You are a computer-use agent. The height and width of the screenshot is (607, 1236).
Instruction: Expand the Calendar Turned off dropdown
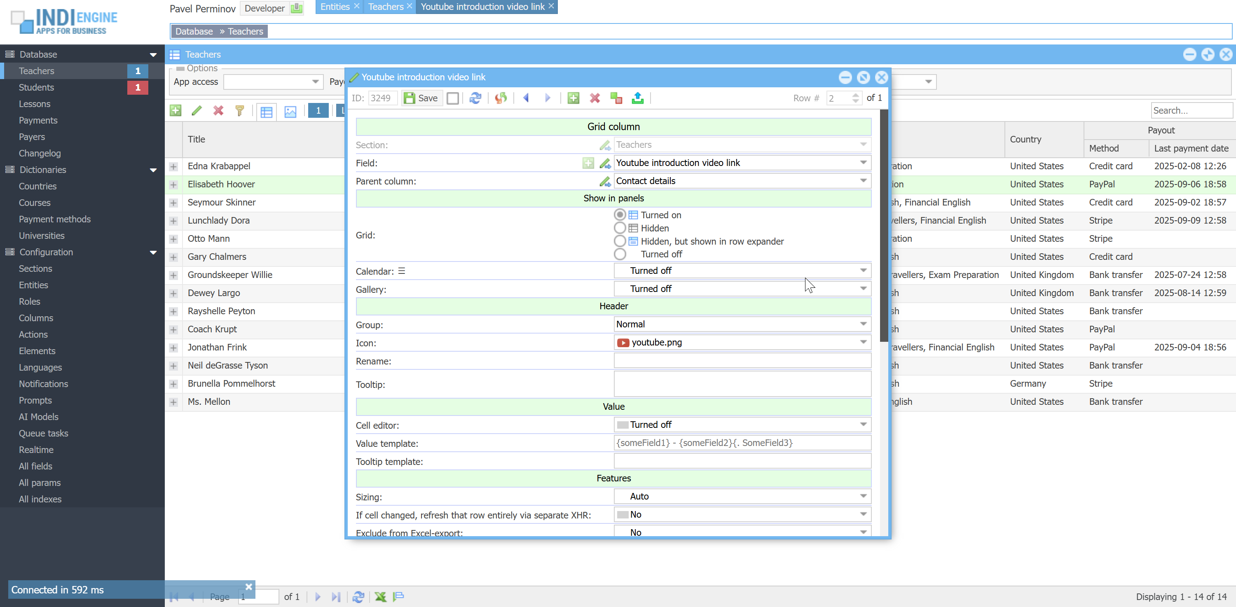(x=863, y=271)
